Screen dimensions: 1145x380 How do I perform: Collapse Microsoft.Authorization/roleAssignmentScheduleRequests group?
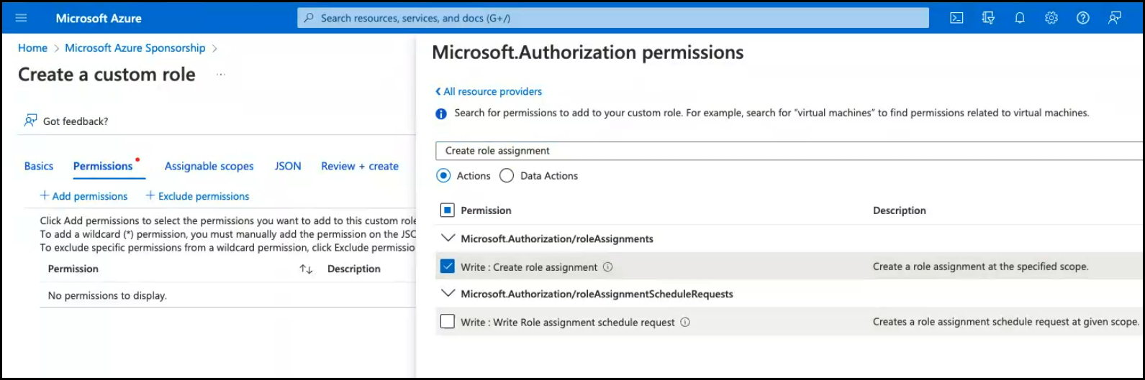(448, 294)
